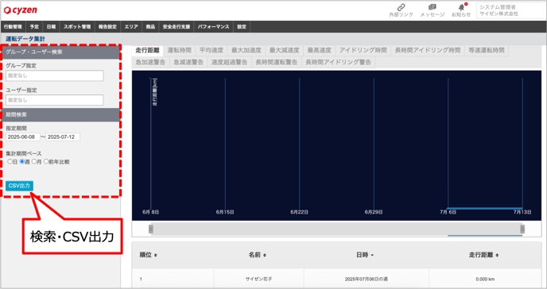Click the right handle of chart range slider
This screenshot has height=289, width=547.
(522, 229)
